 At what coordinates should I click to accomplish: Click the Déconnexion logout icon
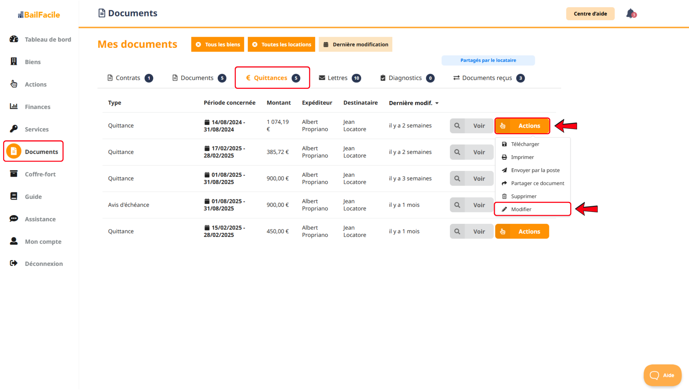[14, 264]
